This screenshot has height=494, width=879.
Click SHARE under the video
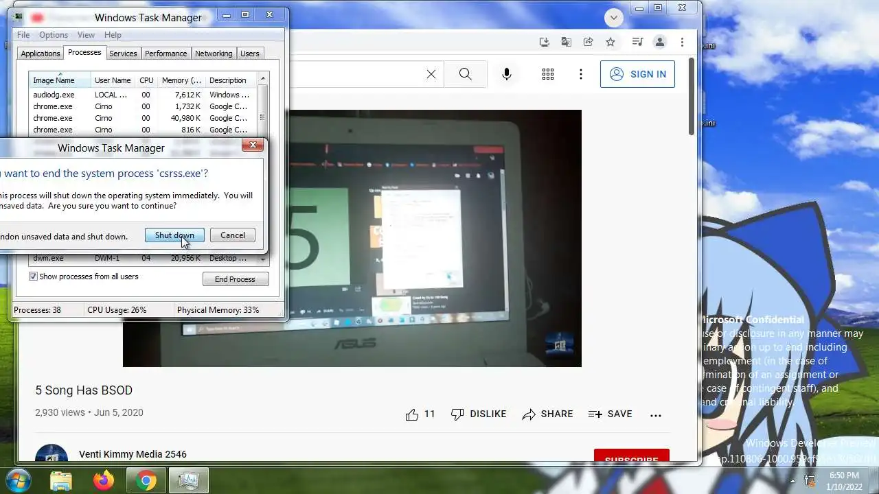coord(547,414)
